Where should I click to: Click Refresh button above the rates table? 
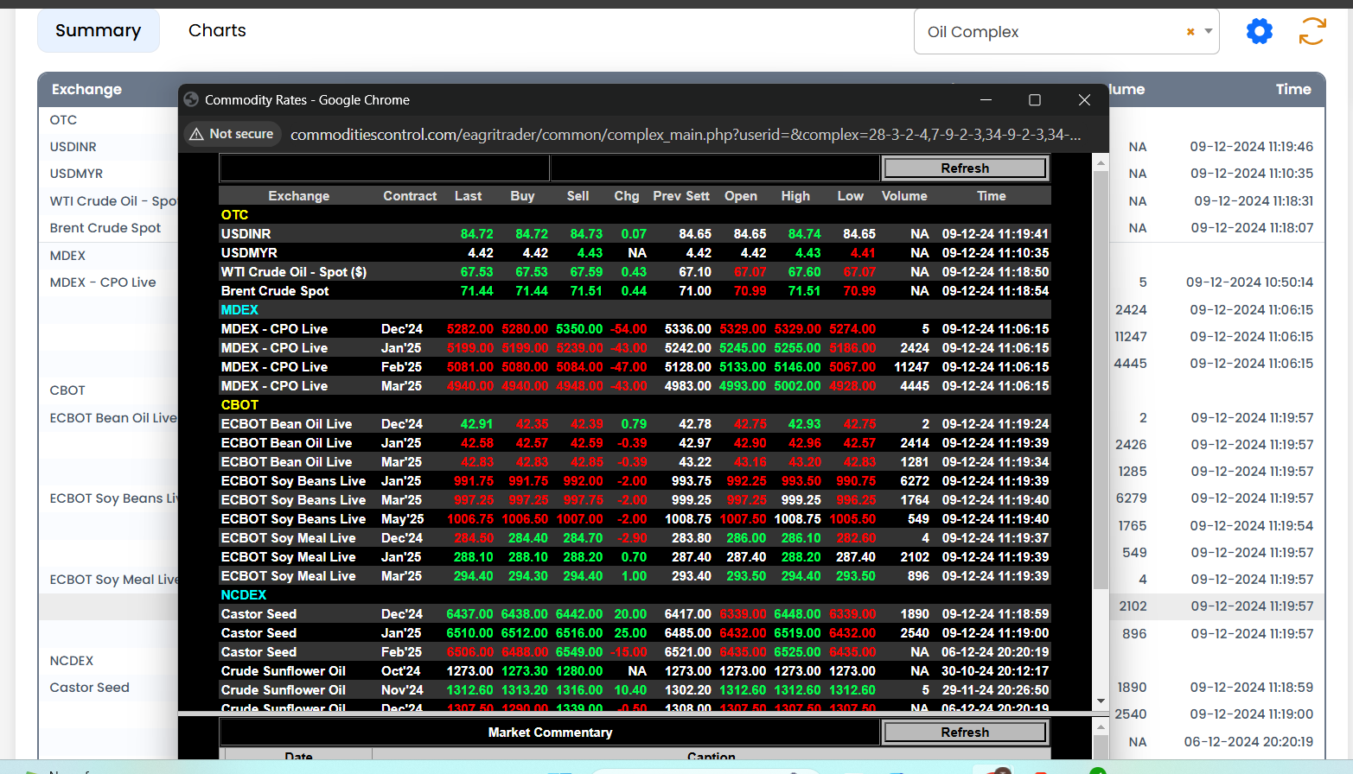click(x=965, y=168)
